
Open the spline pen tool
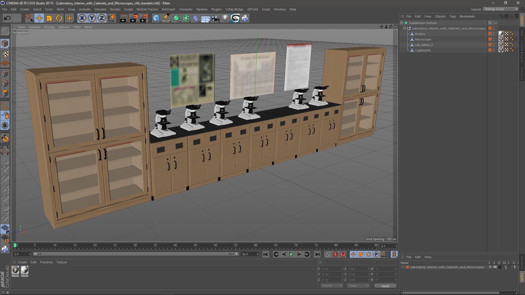coord(166,18)
